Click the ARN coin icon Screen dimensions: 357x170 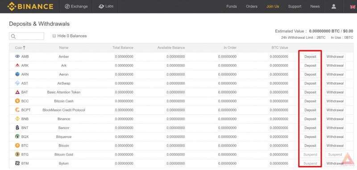click(17, 74)
